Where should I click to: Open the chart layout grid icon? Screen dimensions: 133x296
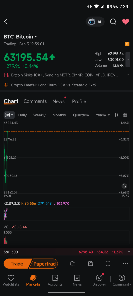tap(125, 115)
